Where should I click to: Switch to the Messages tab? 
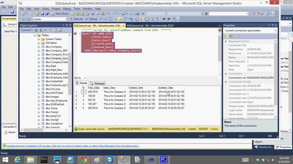tap(98, 83)
